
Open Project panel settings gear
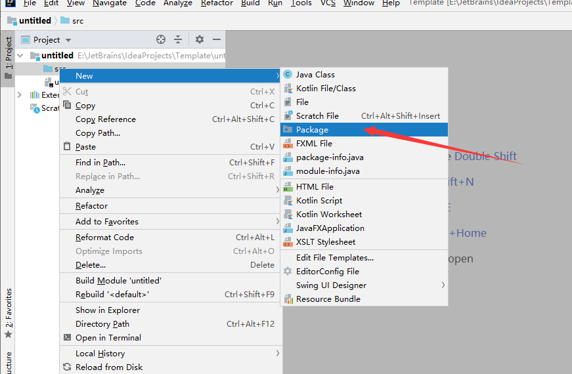click(x=199, y=39)
